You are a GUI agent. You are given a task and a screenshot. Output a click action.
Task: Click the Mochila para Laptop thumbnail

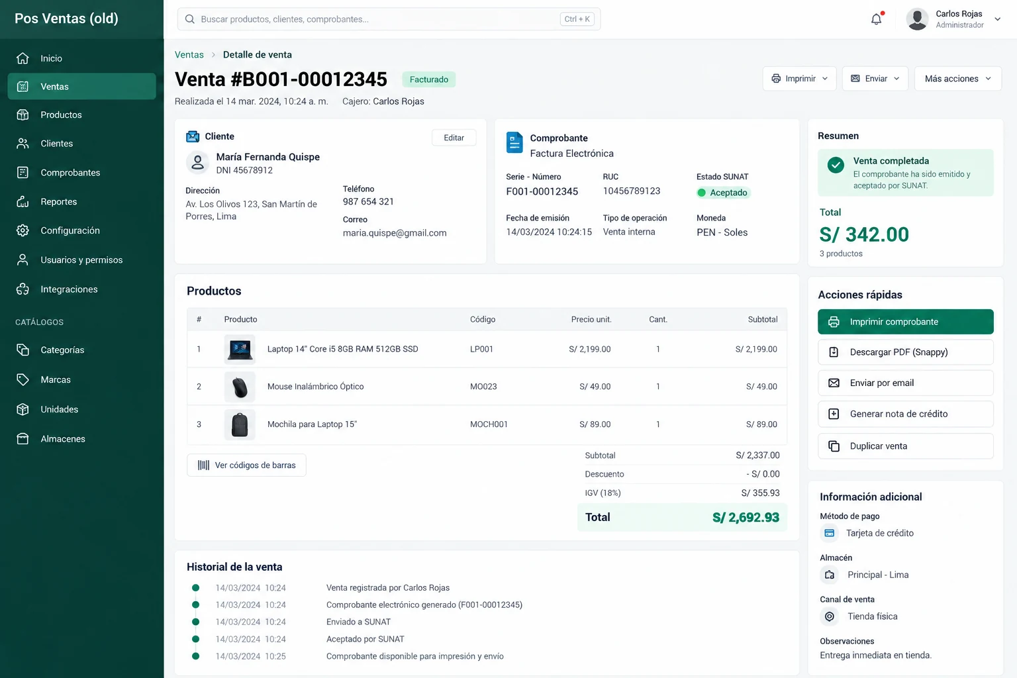(x=240, y=424)
